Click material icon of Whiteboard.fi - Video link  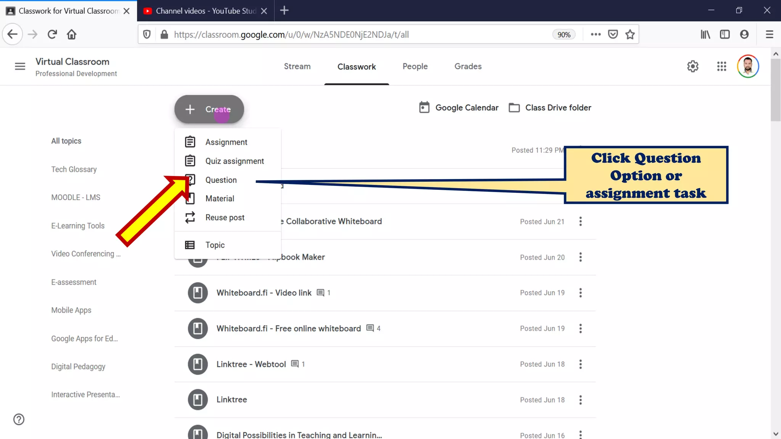pyautogui.click(x=198, y=293)
